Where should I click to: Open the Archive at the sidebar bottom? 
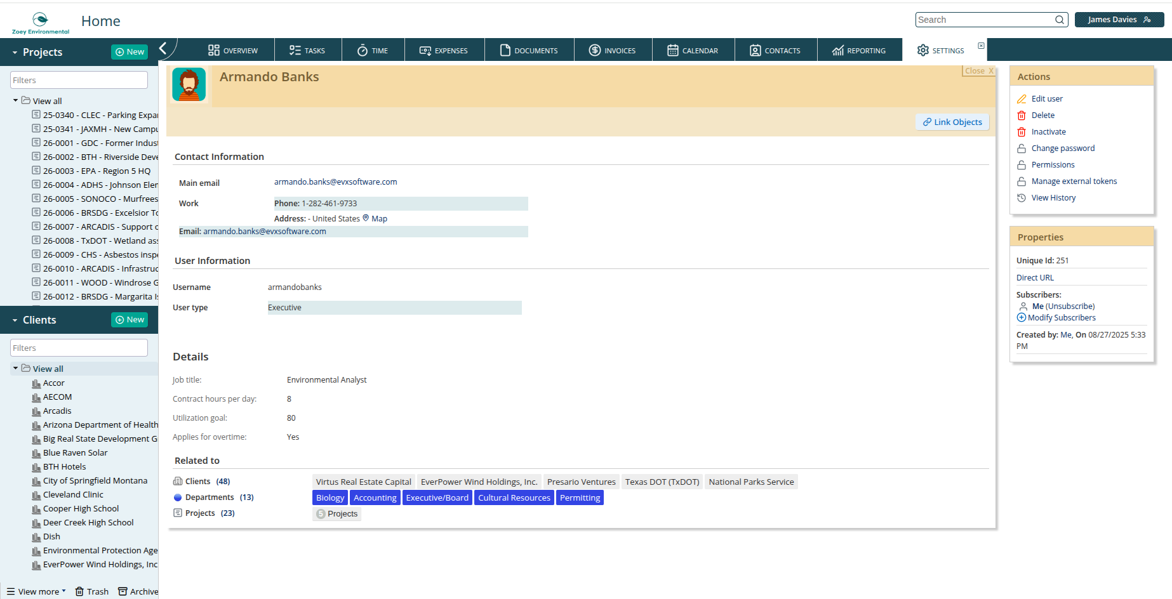coord(138,591)
